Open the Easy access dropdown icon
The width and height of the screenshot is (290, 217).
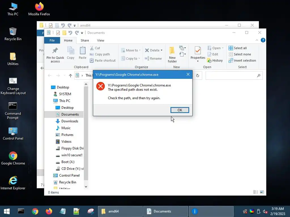183,54
